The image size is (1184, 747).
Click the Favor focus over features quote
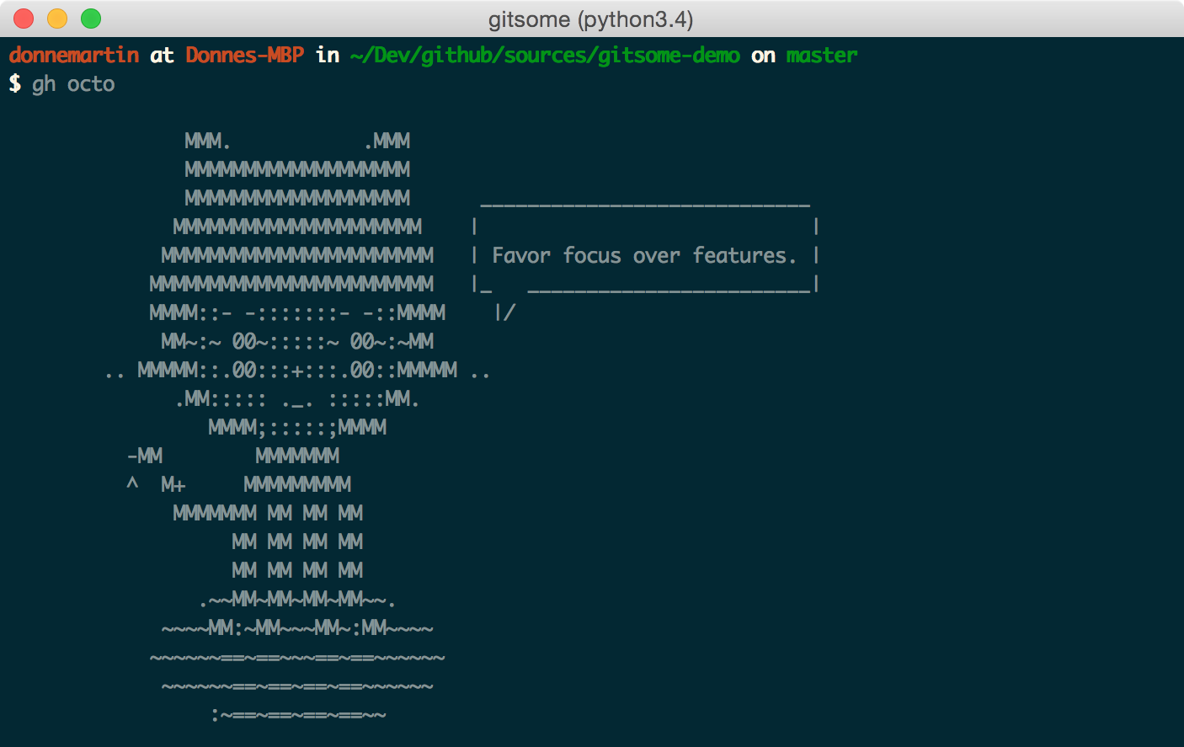pos(644,255)
